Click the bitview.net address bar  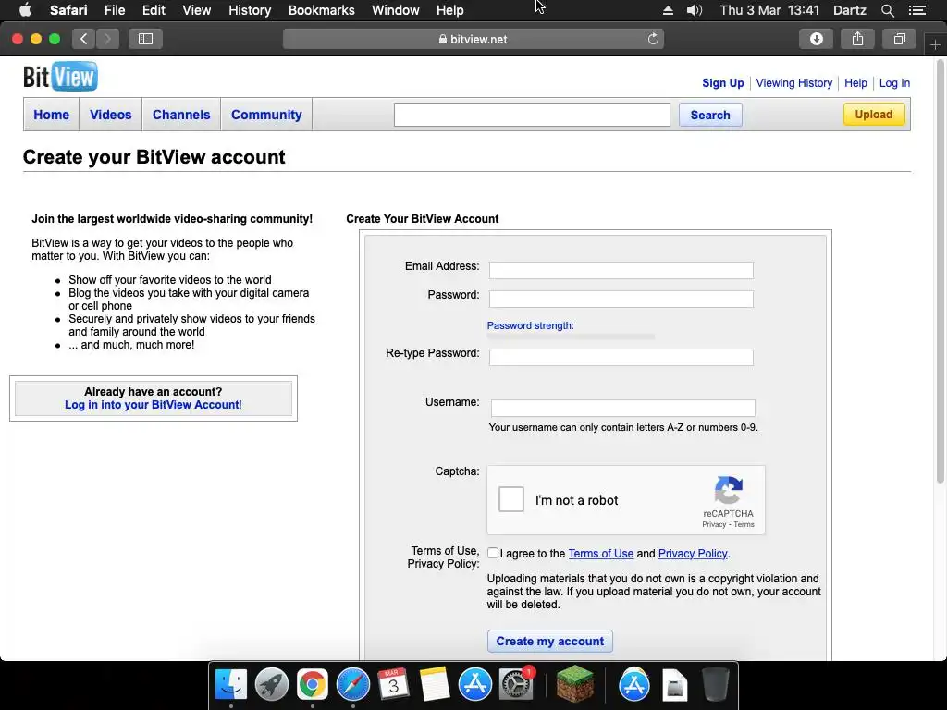pyautogui.click(x=473, y=39)
